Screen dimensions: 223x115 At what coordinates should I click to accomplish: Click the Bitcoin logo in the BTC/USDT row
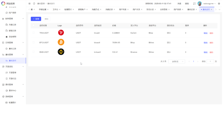pos(61,42)
